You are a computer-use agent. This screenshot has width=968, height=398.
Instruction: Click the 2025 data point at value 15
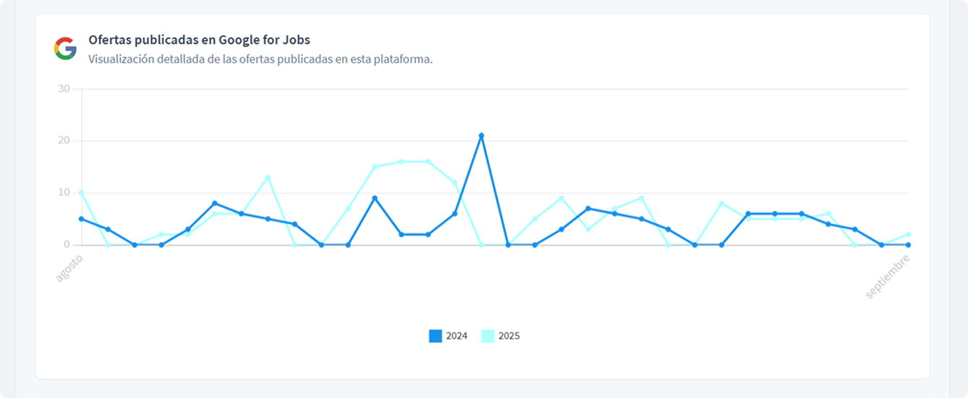point(375,167)
